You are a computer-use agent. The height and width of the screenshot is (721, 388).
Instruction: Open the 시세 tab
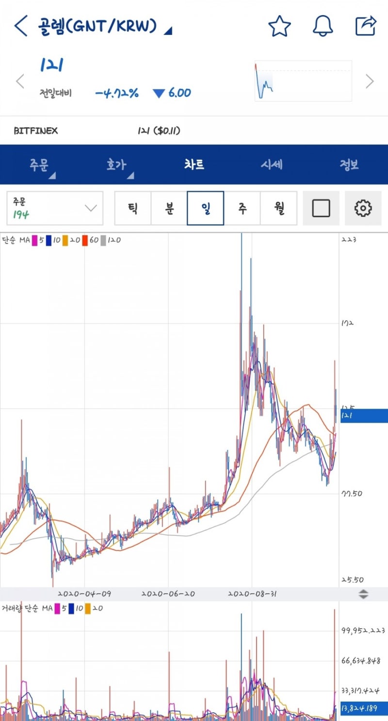coord(272,165)
